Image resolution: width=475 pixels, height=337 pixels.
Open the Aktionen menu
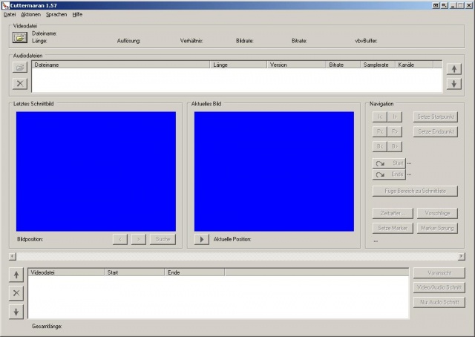30,14
